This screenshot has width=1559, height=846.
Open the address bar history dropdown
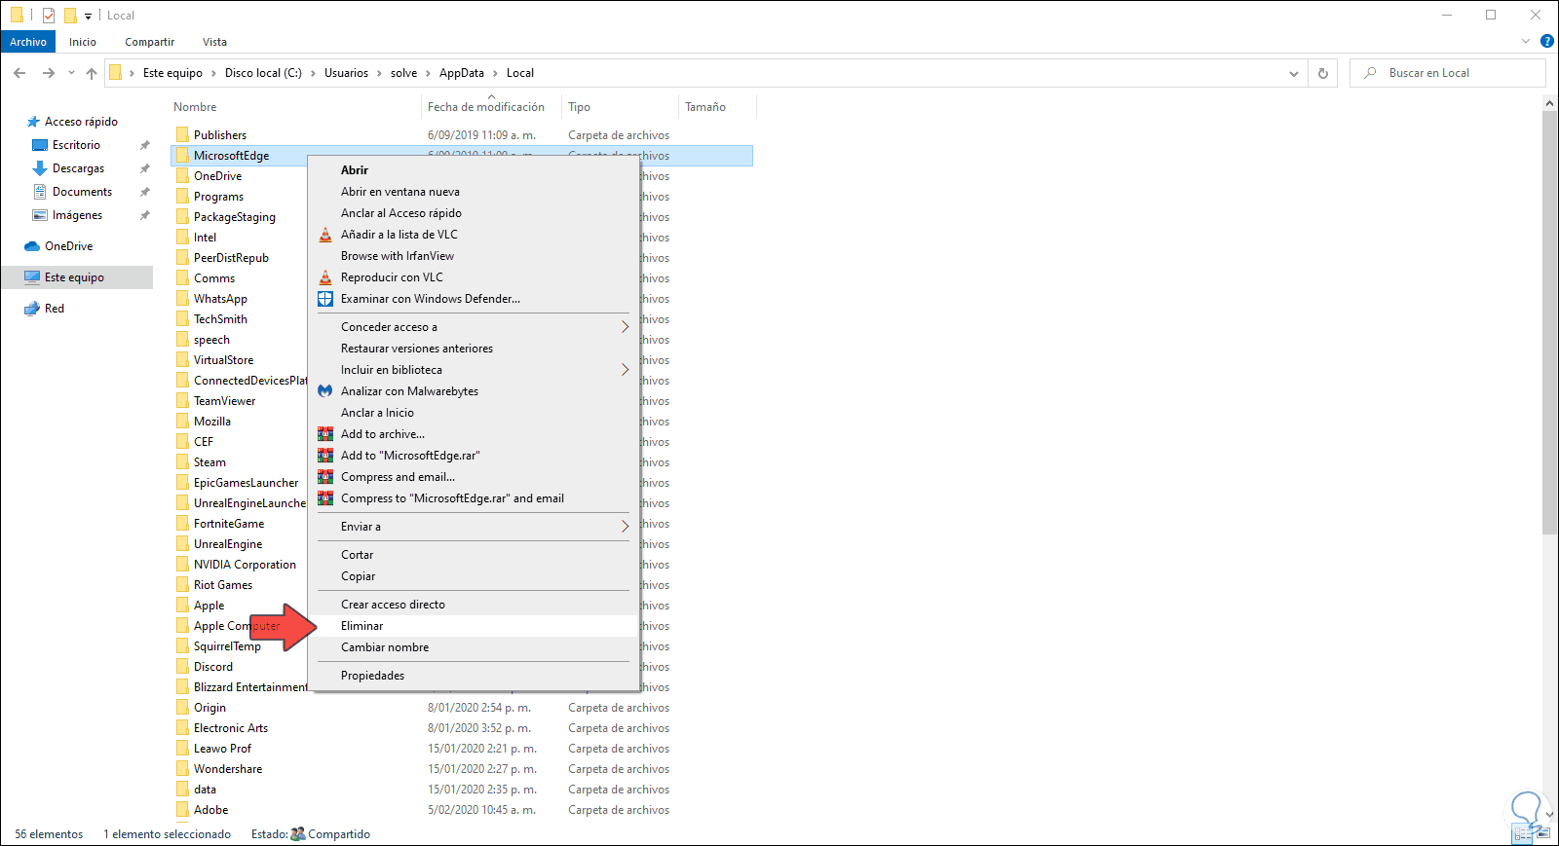tap(1294, 73)
